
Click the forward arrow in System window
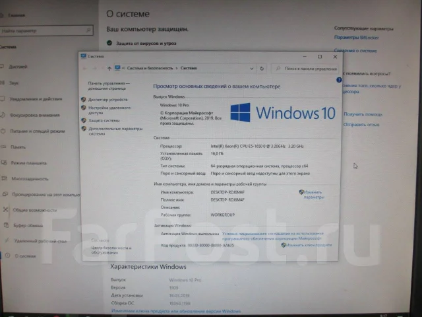(95, 69)
